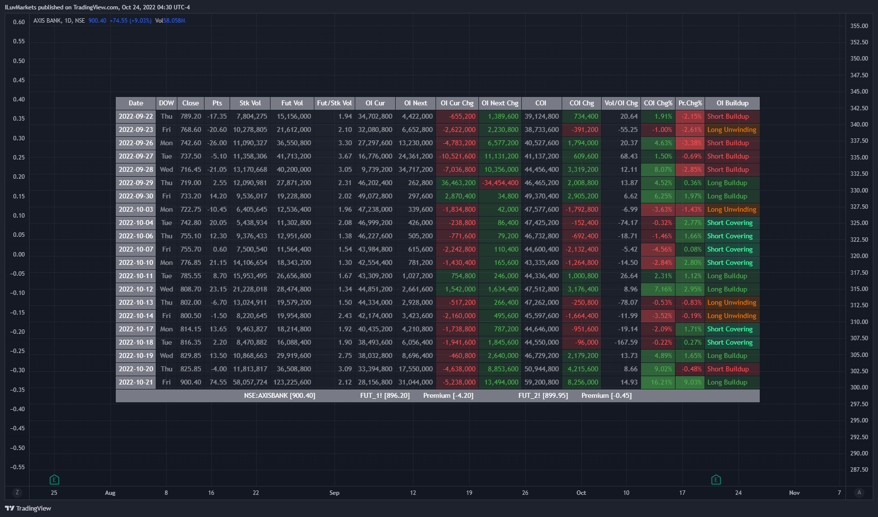
Task: Click the OI Next Chg column header
Action: (500, 103)
